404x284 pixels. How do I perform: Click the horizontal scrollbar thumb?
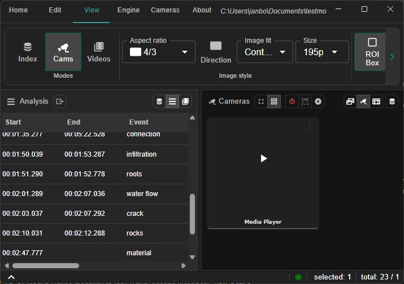(46, 265)
